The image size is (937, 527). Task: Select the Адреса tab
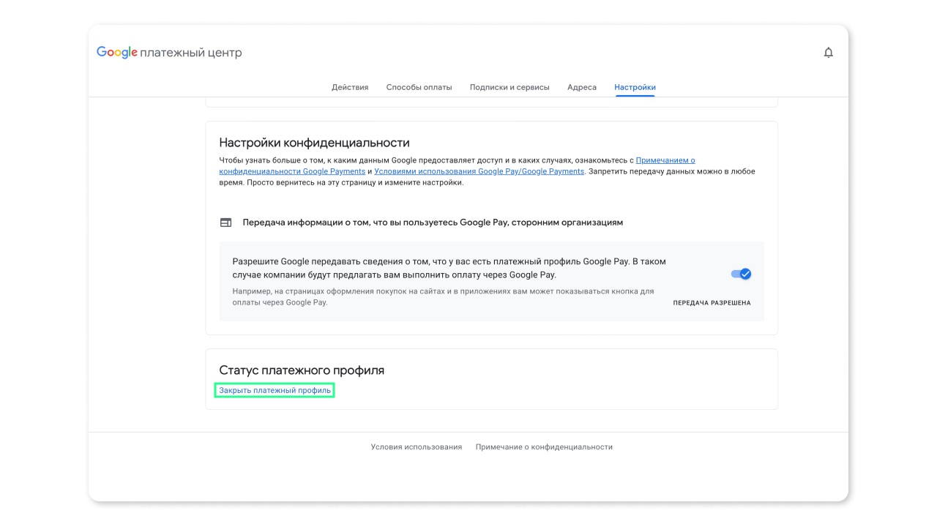(x=581, y=86)
